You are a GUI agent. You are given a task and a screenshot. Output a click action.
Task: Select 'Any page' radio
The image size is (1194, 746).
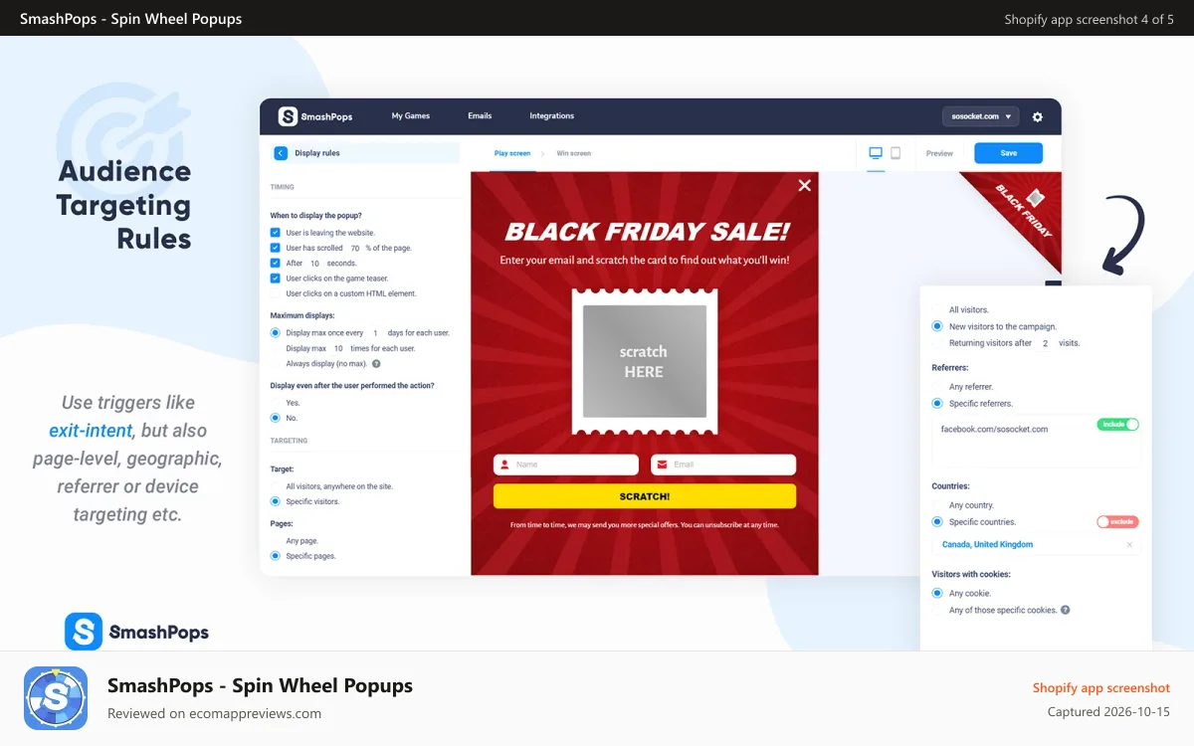[276, 541]
